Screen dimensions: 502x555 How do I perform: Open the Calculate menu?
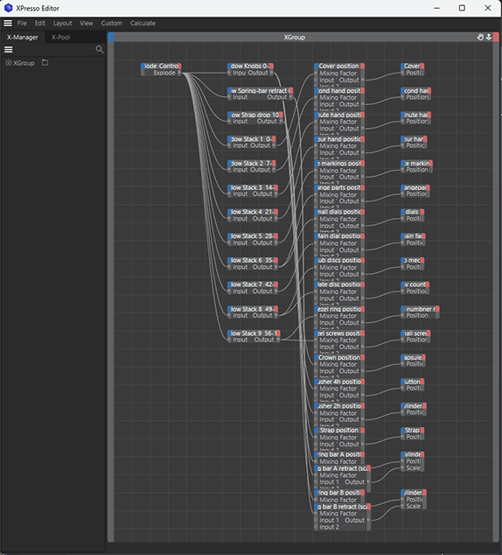[143, 23]
